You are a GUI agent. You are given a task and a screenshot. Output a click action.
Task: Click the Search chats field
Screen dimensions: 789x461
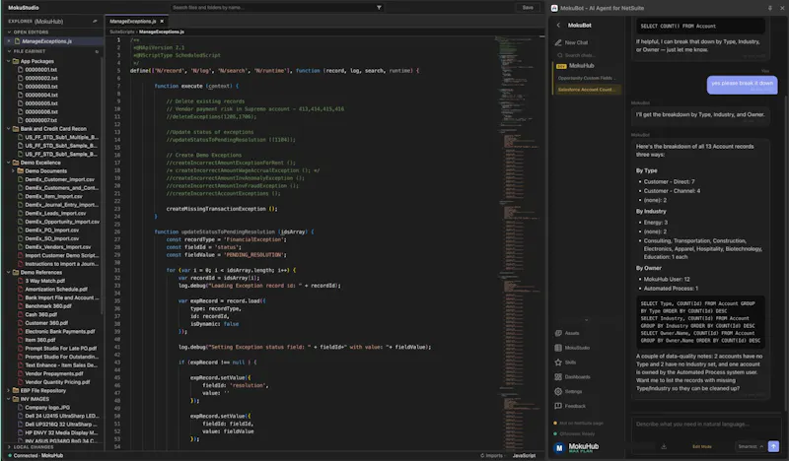[x=579, y=55]
